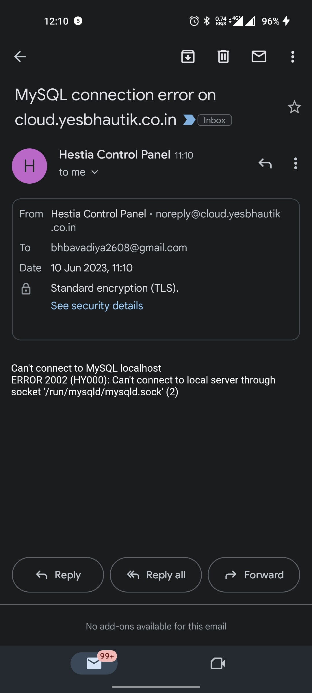Tap the Inbox label chip
Viewport: 312px width, 693px height.
(215, 120)
